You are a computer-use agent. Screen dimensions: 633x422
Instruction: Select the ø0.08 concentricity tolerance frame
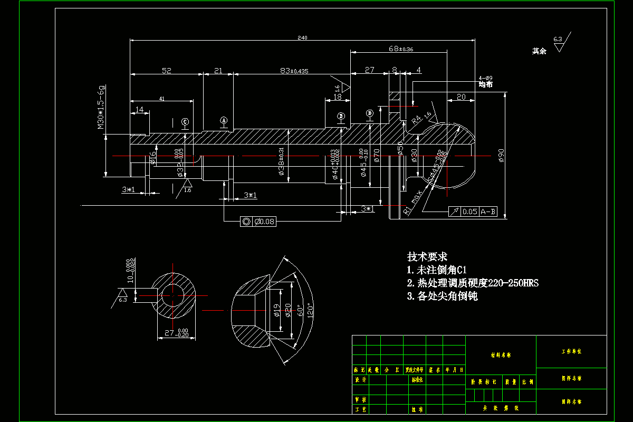(x=257, y=222)
